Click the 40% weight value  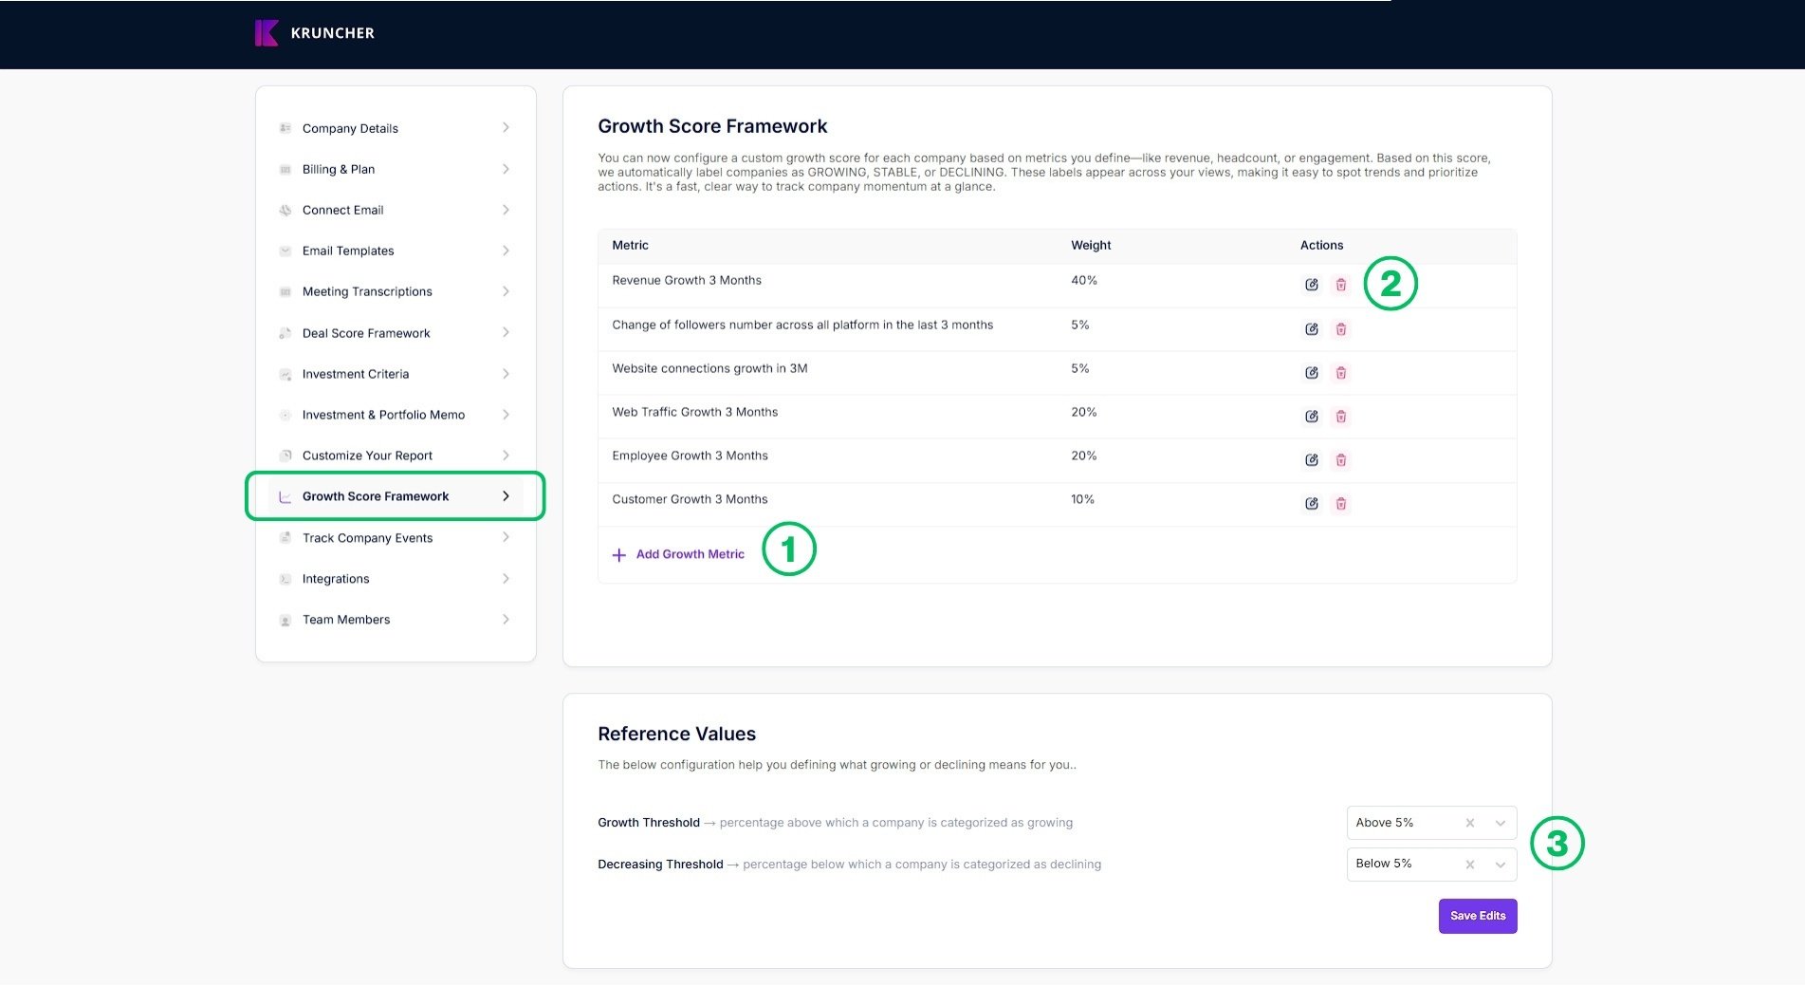point(1084,280)
